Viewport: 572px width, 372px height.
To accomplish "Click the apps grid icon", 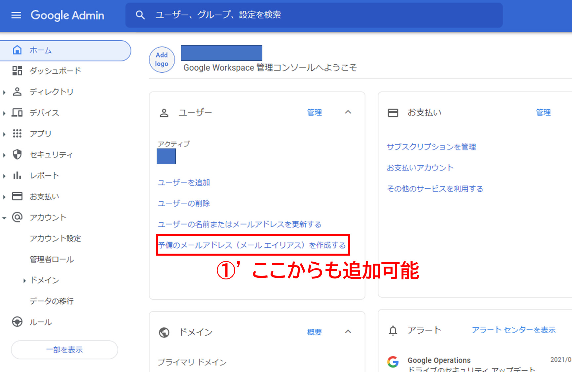I will point(17,134).
